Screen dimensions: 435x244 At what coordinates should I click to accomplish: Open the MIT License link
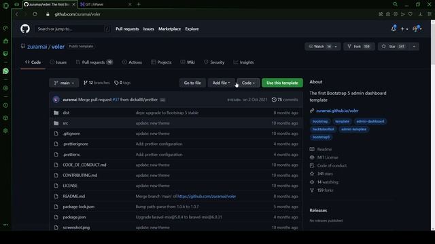click(328, 157)
